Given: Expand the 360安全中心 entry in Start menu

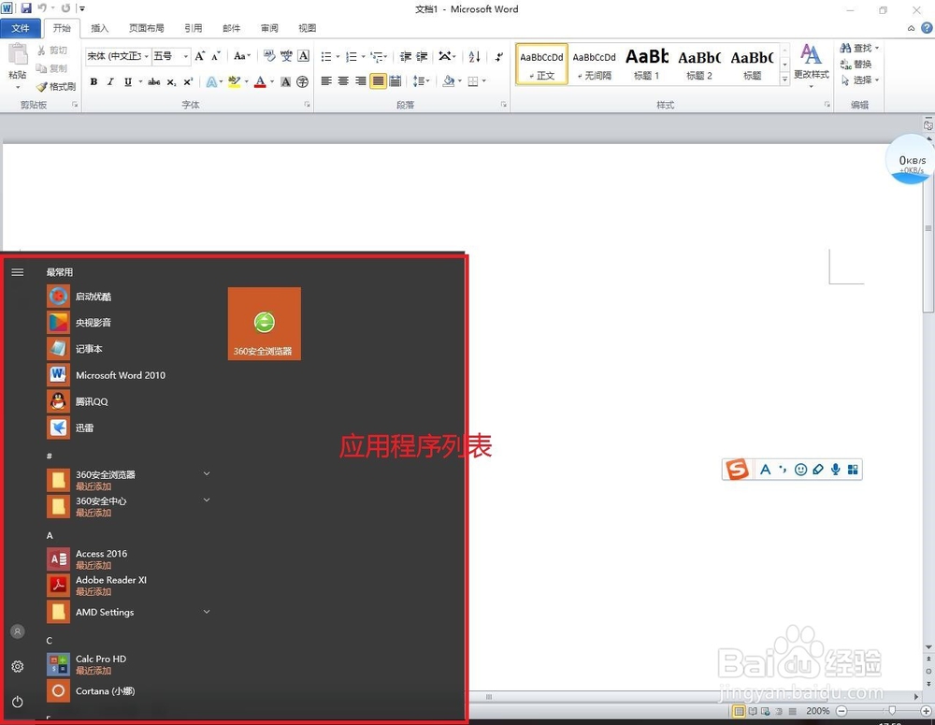Looking at the screenshot, I should point(207,500).
